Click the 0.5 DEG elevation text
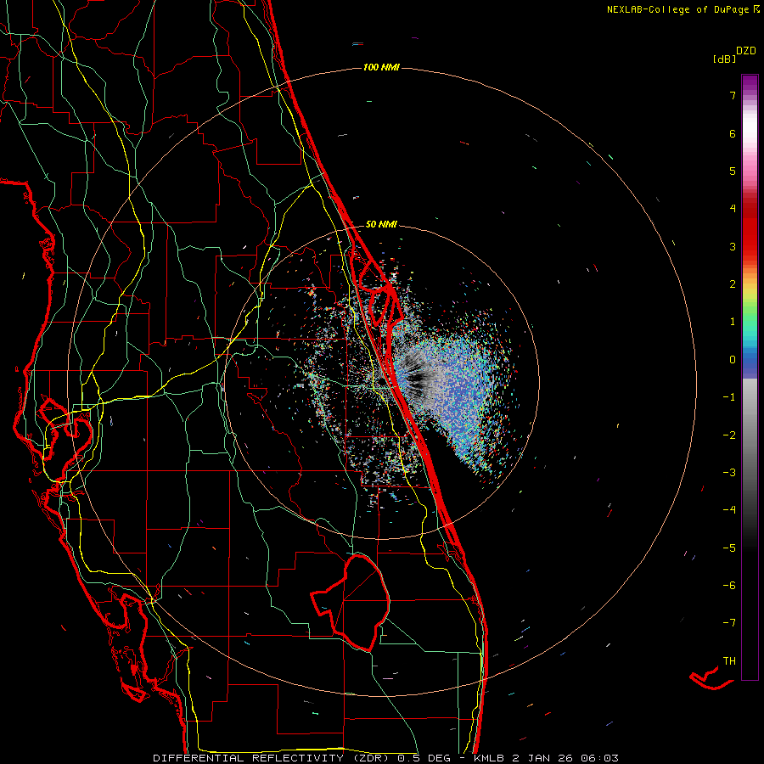This screenshot has width=764, height=764. tap(424, 758)
